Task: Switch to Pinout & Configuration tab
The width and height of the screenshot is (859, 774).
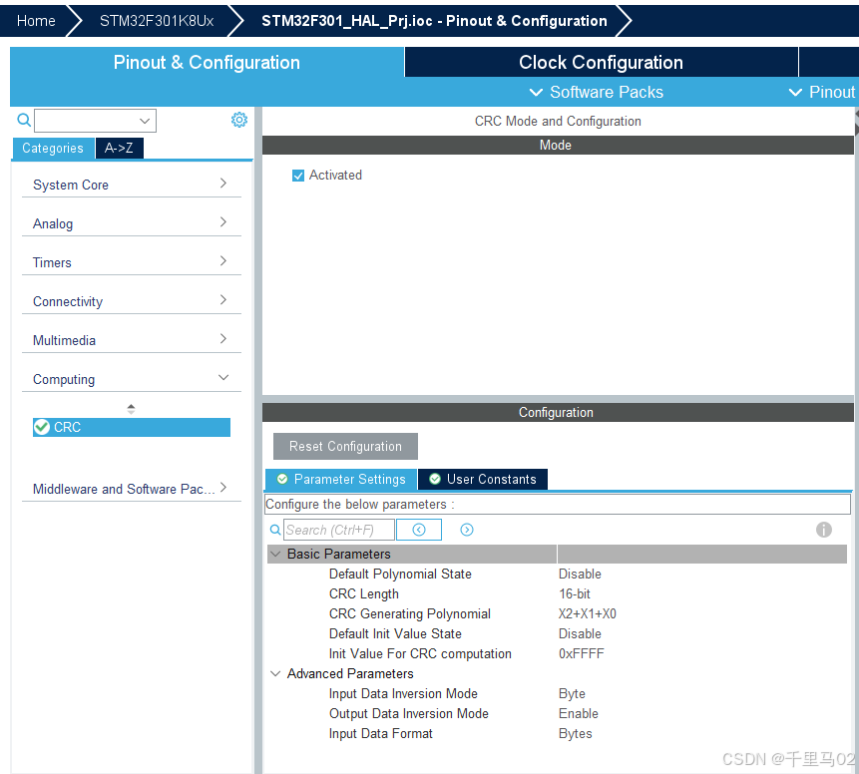Action: pos(207,62)
